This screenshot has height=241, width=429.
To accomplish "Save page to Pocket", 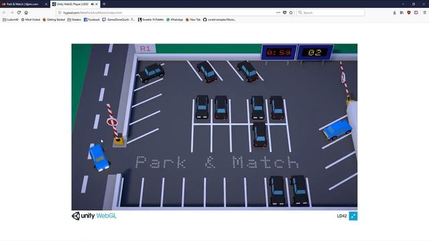I will 284,13.
